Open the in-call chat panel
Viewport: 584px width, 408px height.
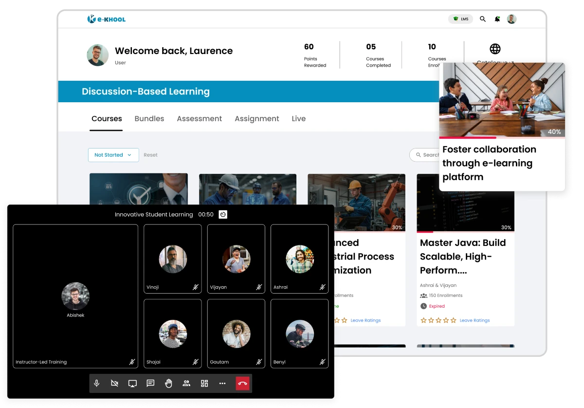click(x=150, y=383)
